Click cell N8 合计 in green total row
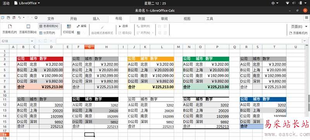Screen dimensions: 310x140 [189, 87]
